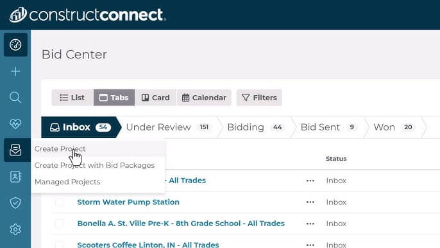The height and width of the screenshot is (248, 440).
Task: Select Managed Projects from flyout menu
Action: 67,182
